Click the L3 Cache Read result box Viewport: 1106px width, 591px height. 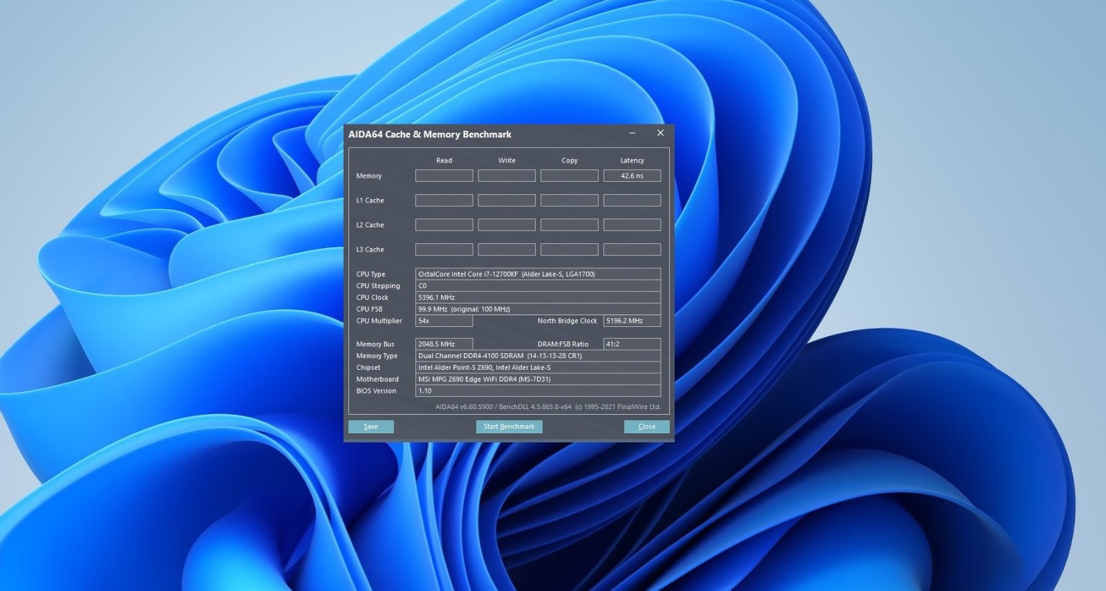444,250
